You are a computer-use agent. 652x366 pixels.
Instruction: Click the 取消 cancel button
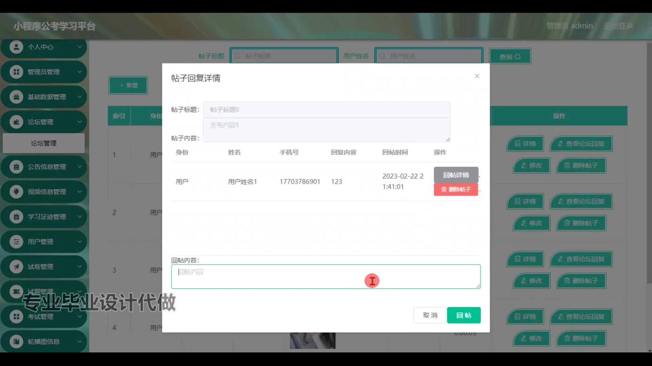point(430,315)
